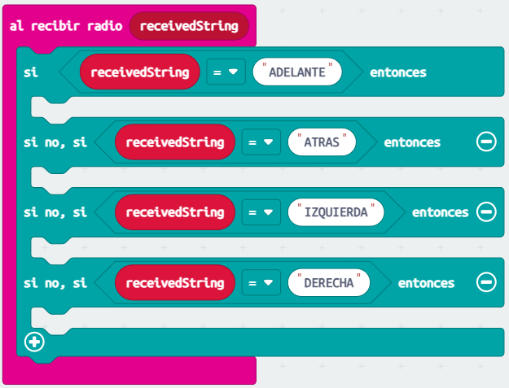Click "entonces" label on the DERECHA row
The image size is (509, 388).
tap(426, 283)
